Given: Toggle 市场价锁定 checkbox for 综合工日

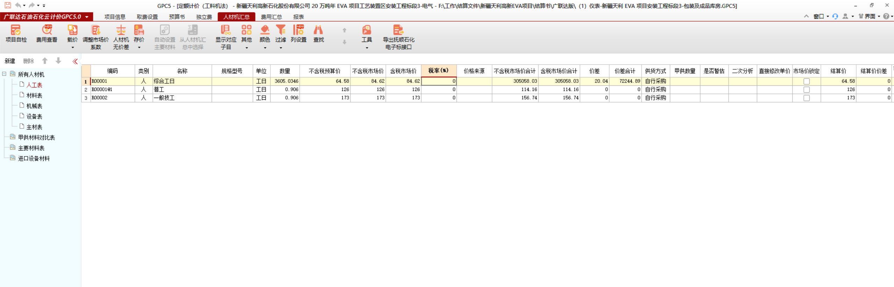Looking at the screenshot, I should coord(807,81).
